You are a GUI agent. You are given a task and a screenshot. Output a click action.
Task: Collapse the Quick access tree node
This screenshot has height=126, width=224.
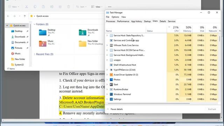[x=7, y=26]
